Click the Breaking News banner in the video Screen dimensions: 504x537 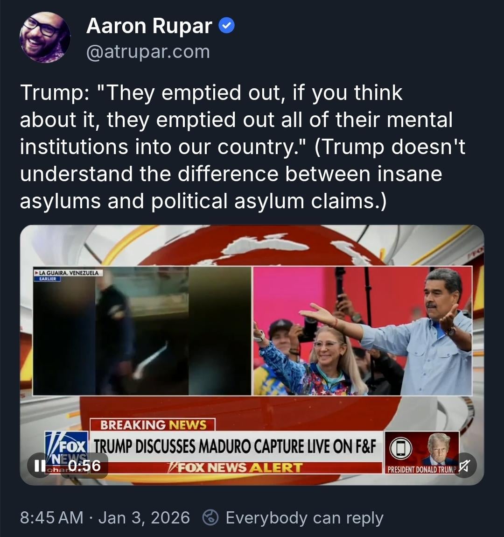click(x=153, y=424)
